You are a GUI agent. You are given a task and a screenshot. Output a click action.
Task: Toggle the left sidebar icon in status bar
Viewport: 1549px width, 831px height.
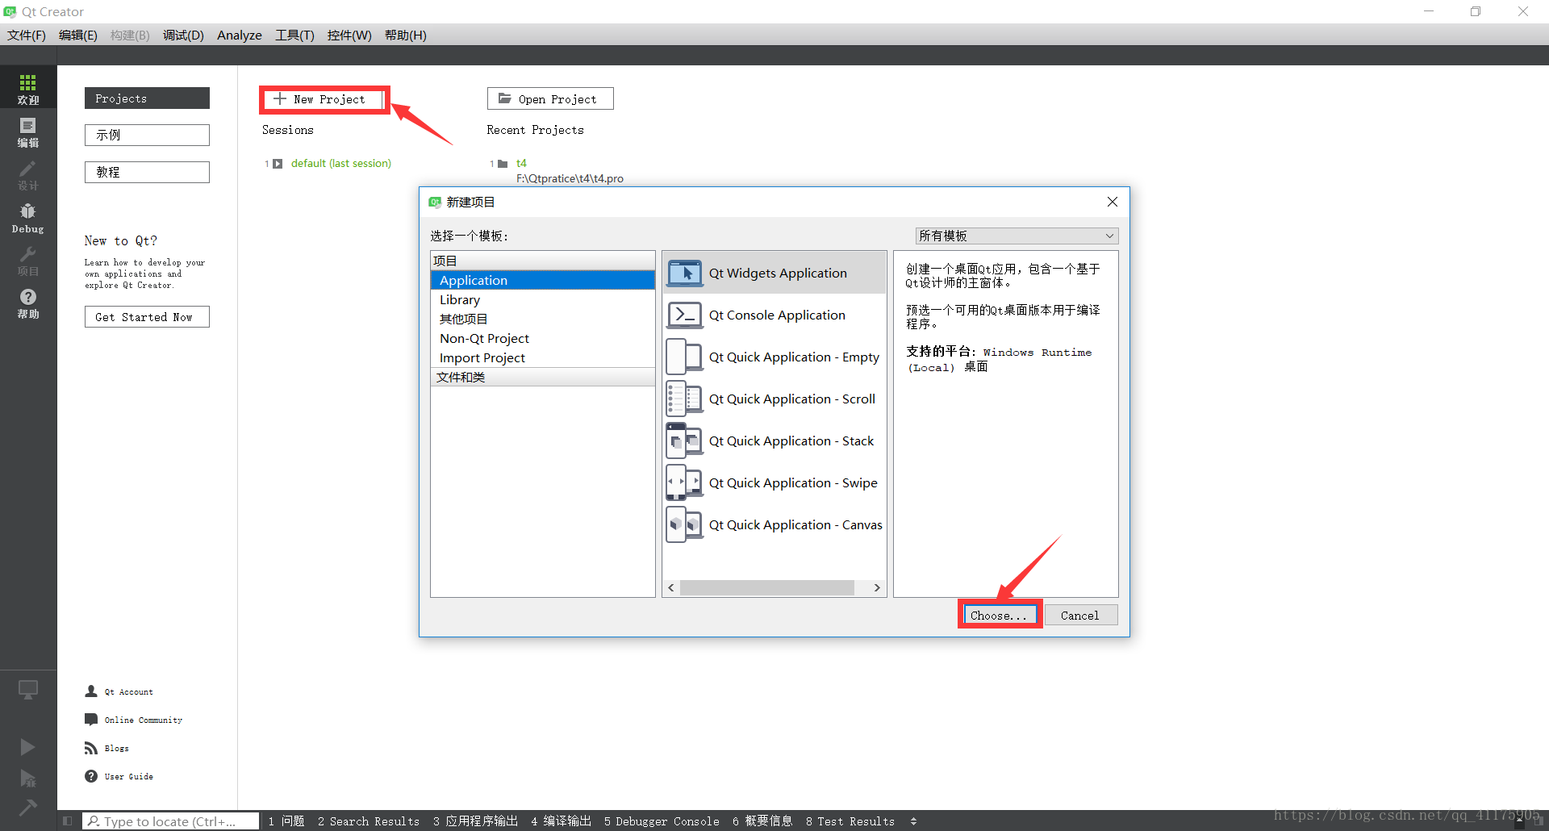pyautogui.click(x=68, y=821)
